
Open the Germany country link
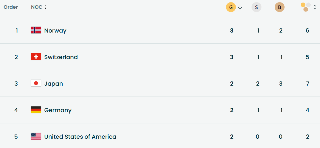[58, 110]
